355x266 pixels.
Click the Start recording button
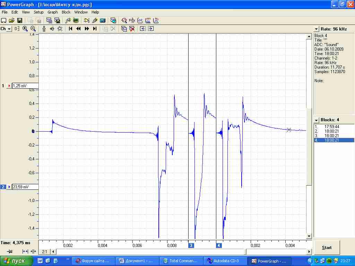[327, 248]
